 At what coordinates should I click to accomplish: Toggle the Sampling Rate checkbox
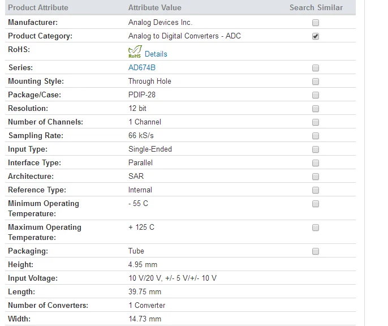[x=316, y=136]
